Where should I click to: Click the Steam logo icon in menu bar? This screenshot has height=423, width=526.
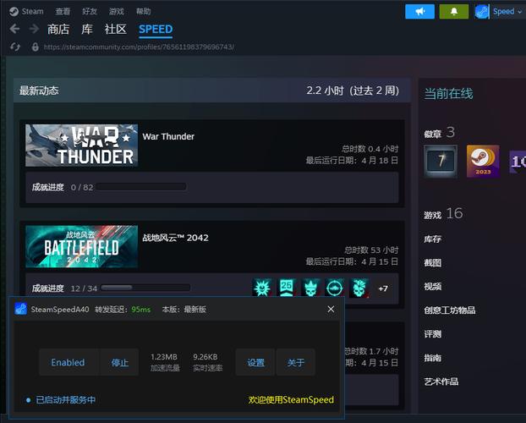[14, 12]
